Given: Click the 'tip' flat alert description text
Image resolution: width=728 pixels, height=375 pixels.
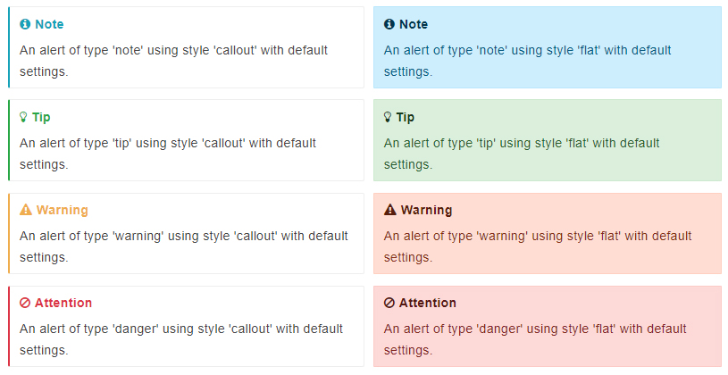Looking at the screenshot, I should (x=522, y=154).
